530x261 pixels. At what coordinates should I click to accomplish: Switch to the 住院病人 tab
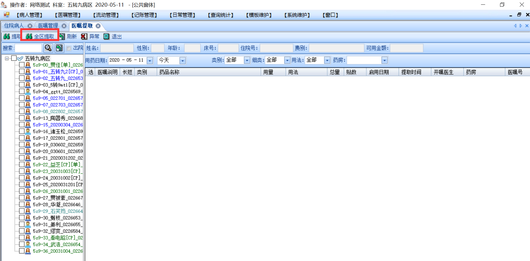14,26
